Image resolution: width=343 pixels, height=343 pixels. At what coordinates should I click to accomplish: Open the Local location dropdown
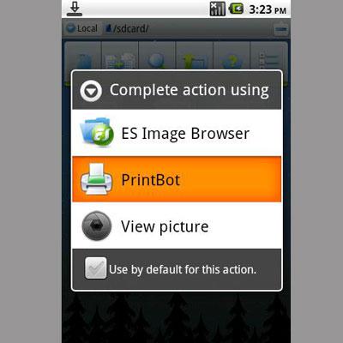pyautogui.click(x=81, y=28)
